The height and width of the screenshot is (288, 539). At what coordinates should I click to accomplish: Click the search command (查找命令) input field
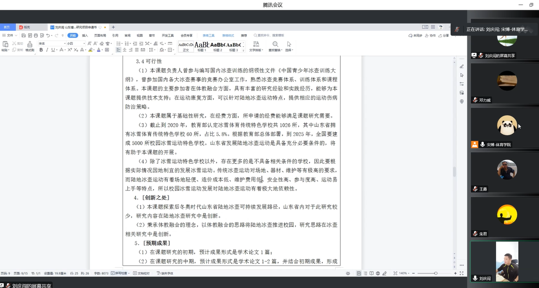tap(270, 36)
